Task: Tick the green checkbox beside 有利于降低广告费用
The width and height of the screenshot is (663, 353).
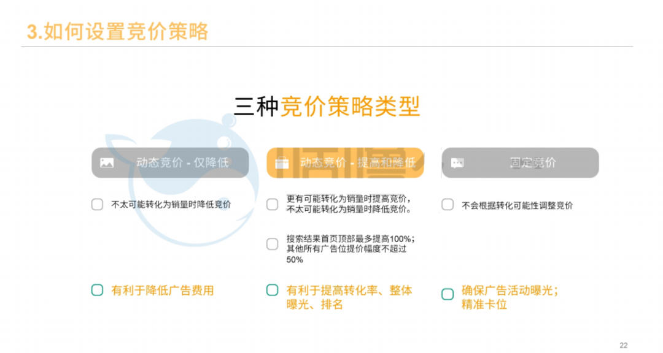Action: coord(97,290)
